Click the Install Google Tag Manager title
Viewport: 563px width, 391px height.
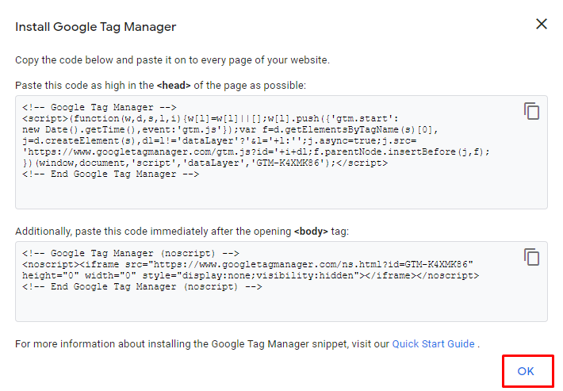coord(95,27)
